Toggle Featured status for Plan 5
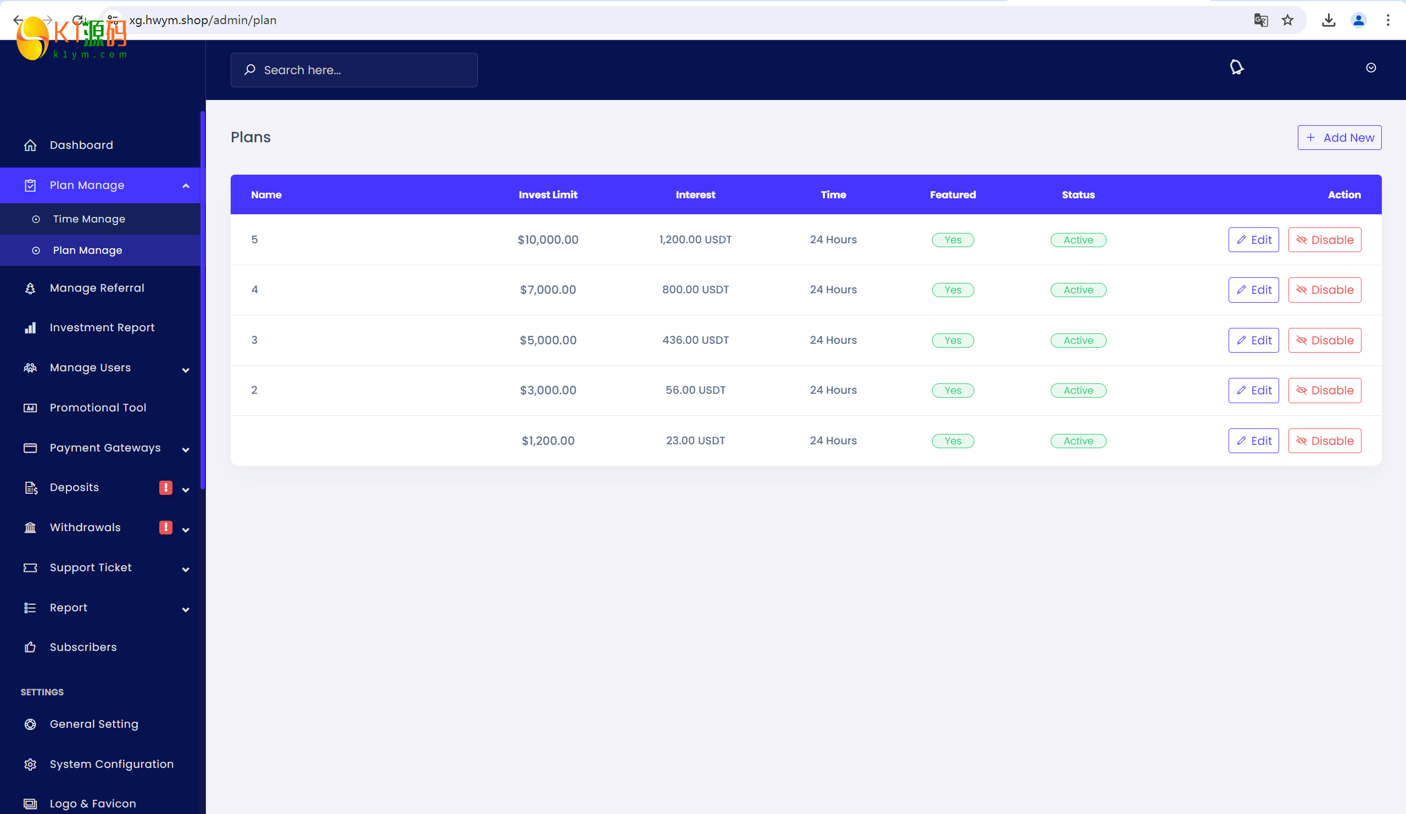 [952, 239]
